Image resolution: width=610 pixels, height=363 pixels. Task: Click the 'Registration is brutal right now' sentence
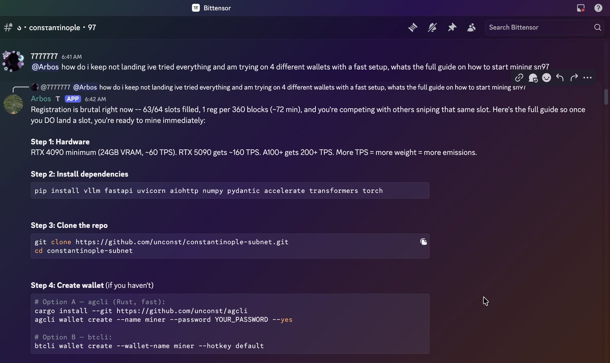(308, 114)
